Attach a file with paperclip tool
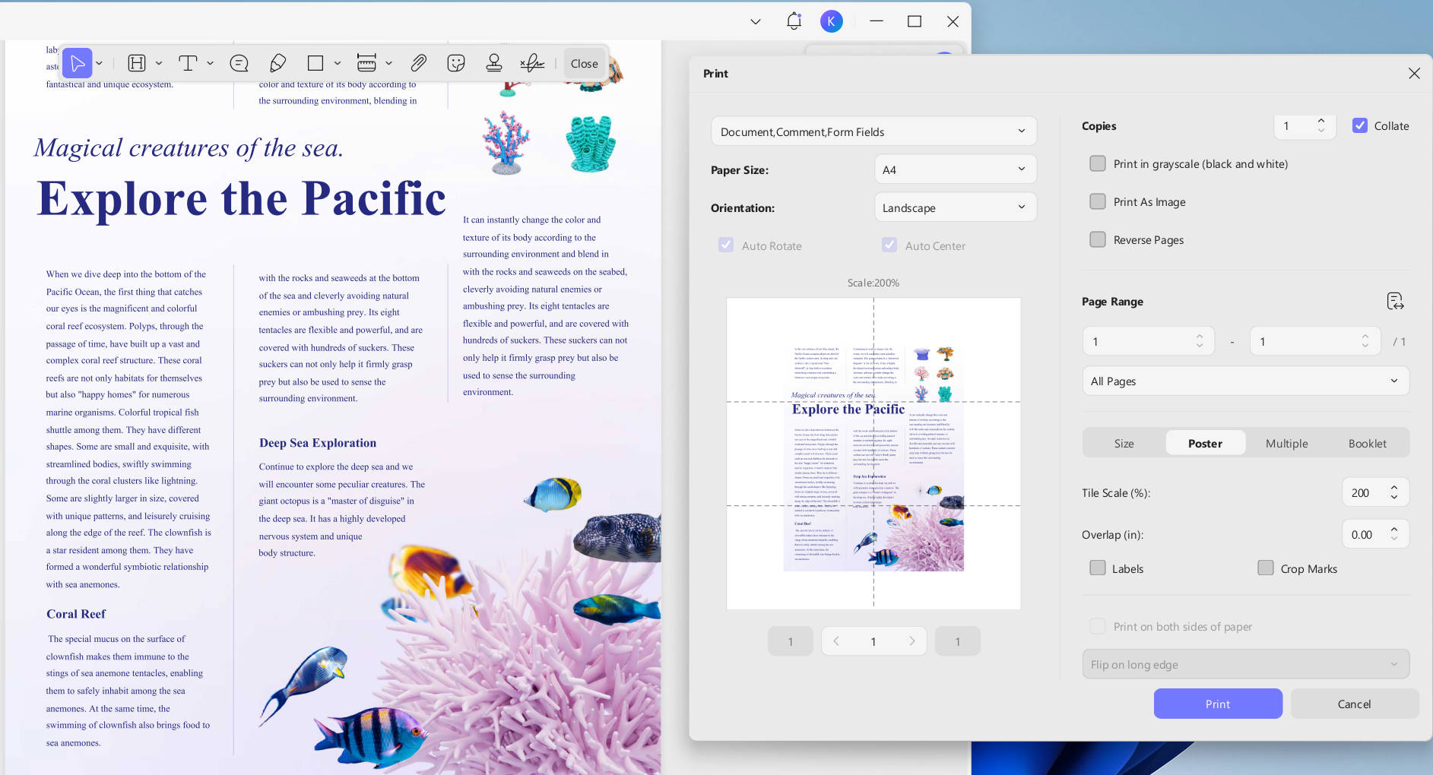 [418, 63]
